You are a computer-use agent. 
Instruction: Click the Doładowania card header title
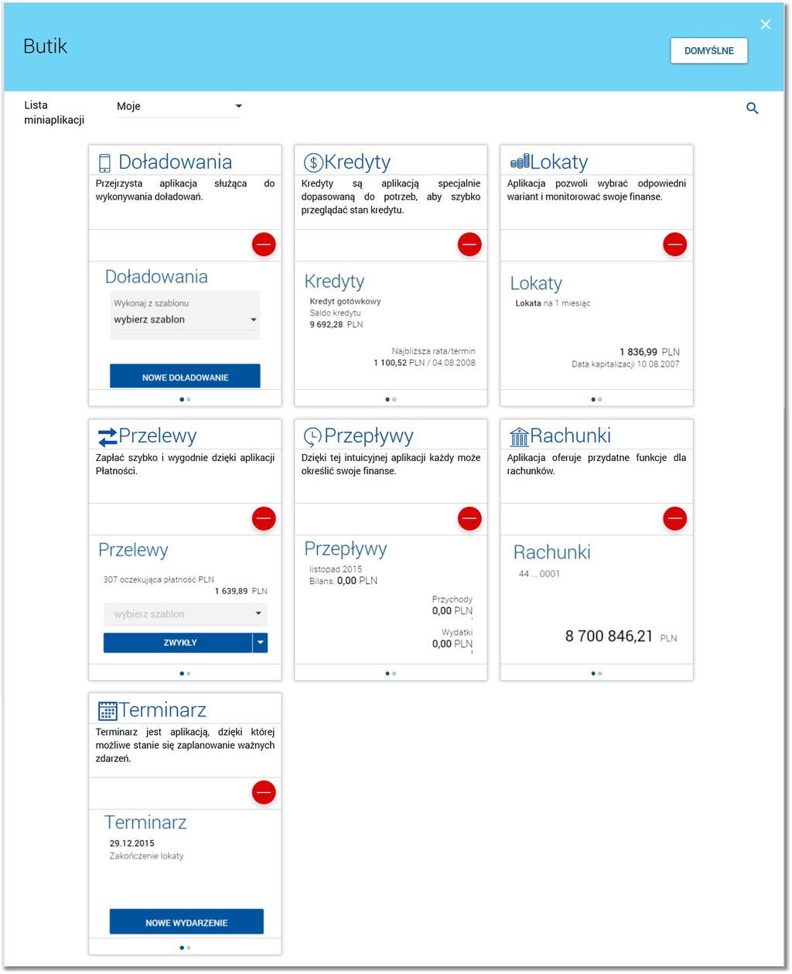coord(175,162)
